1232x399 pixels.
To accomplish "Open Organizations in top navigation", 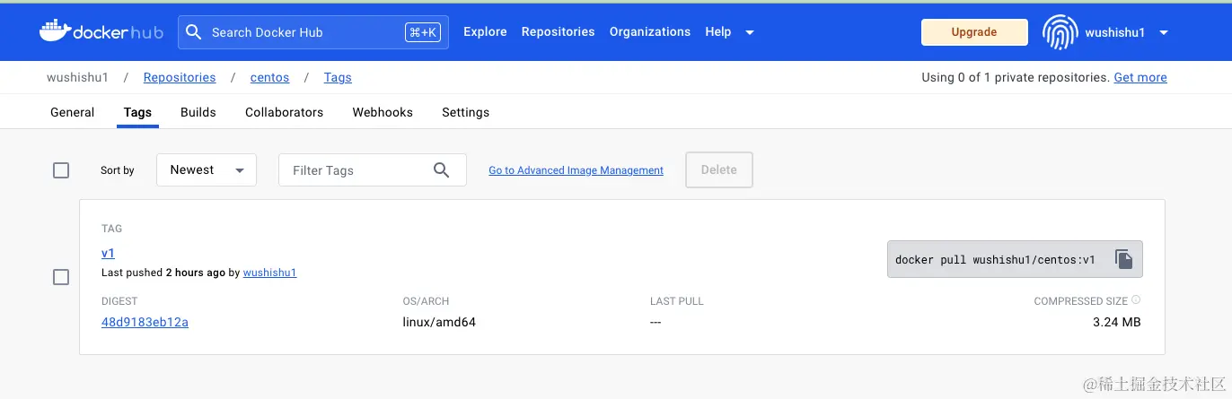I will (650, 31).
